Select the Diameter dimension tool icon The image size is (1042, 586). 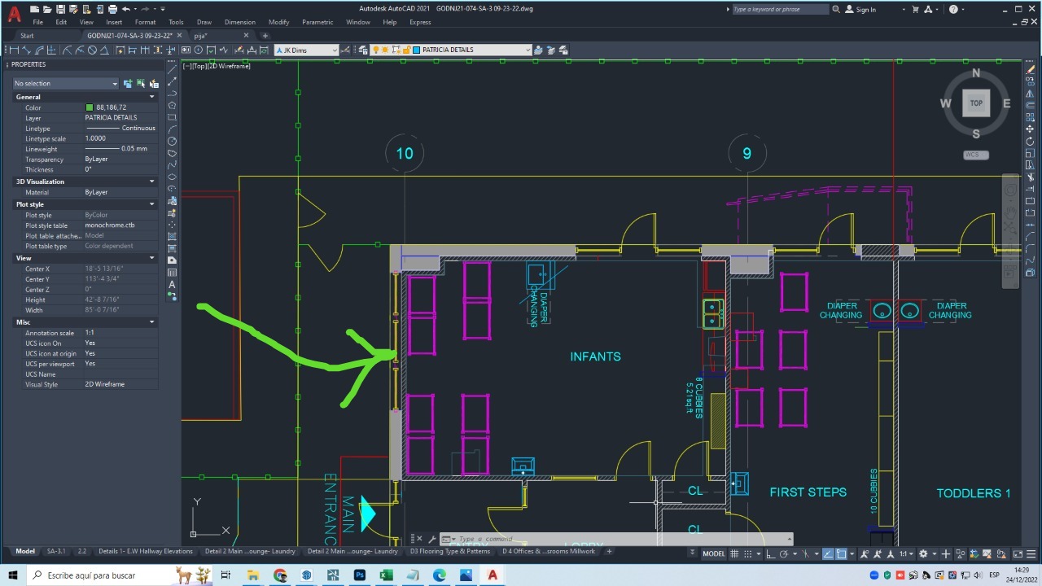[92, 50]
